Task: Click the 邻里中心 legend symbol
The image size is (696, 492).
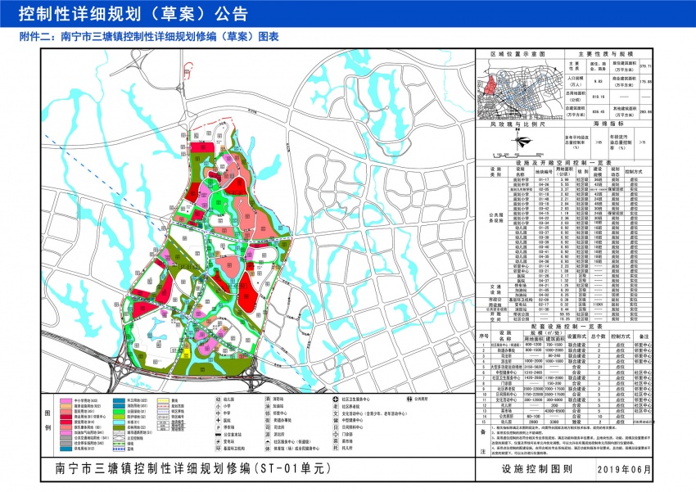Action: [268, 413]
